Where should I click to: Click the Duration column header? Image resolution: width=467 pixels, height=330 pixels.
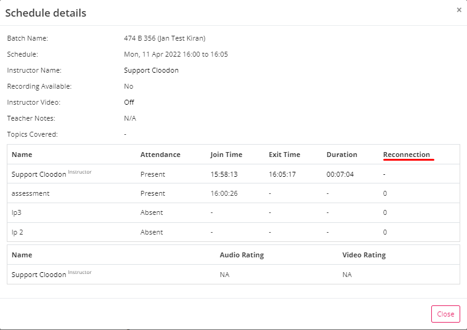click(341, 155)
